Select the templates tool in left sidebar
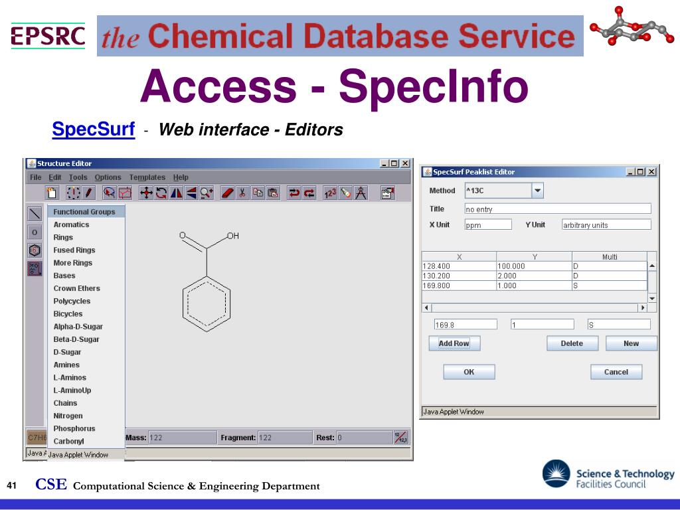The width and height of the screenshot is (680, 510). click(35, 269)
